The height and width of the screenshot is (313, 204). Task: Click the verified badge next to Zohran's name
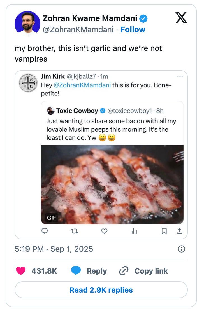143,18
